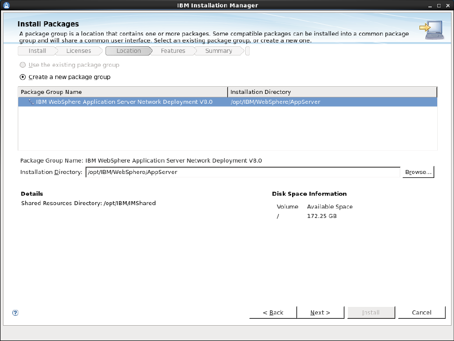Image resolution: width=454 pixels, height=341 pixels.
Task: Click the Installation Directory column header
Action: (x=333, y=92)
